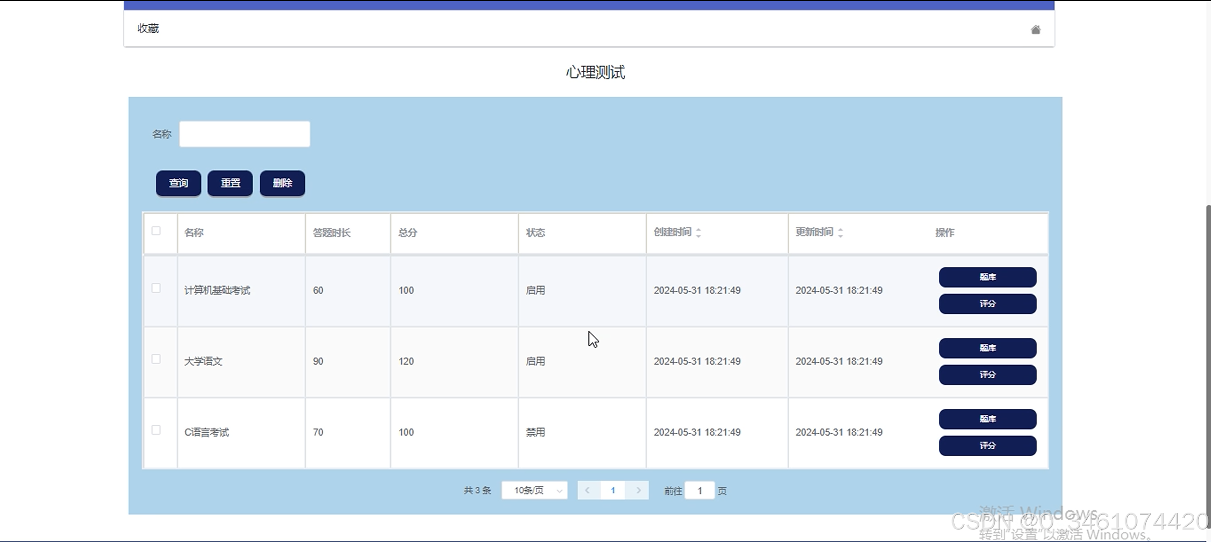Click the 删除 delete button
Viewport: 1211px width, 542px height.
pyautogui.click(x=282, y=183)
